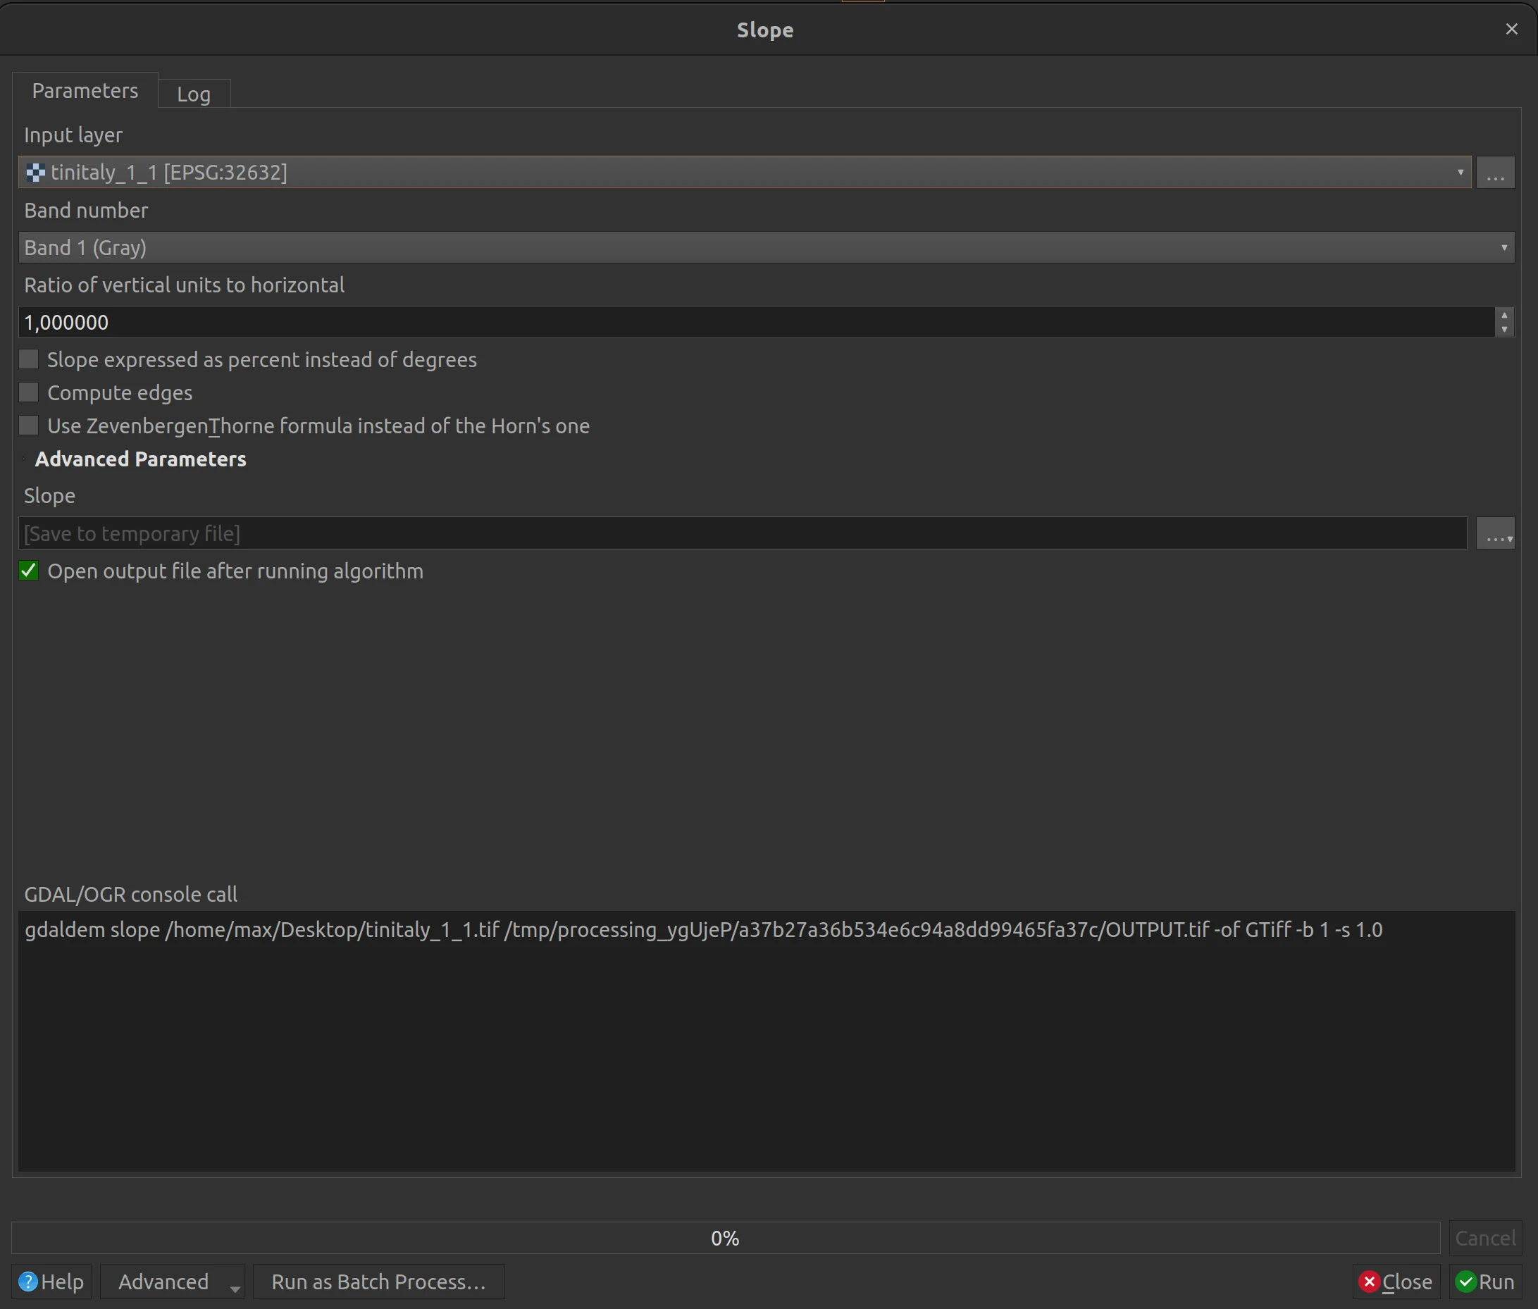
Task: Click Run as Batch Process
Action: 378,1282
